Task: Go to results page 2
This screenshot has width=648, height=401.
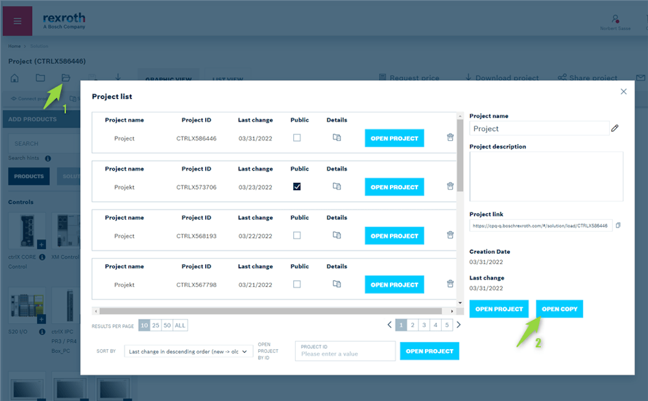Action: (x=413, y=325)
